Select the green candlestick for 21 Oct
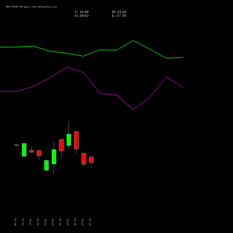 tap(54, 157)
